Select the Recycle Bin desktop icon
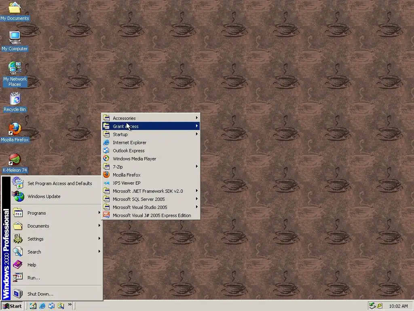The height and width of the screenshot is (311, 414). pyautogui.click(x=15, y=102)
